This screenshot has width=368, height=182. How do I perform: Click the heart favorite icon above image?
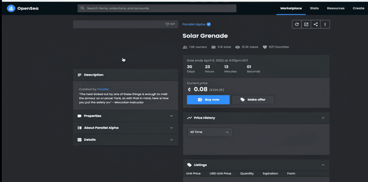tap(167, 24)
